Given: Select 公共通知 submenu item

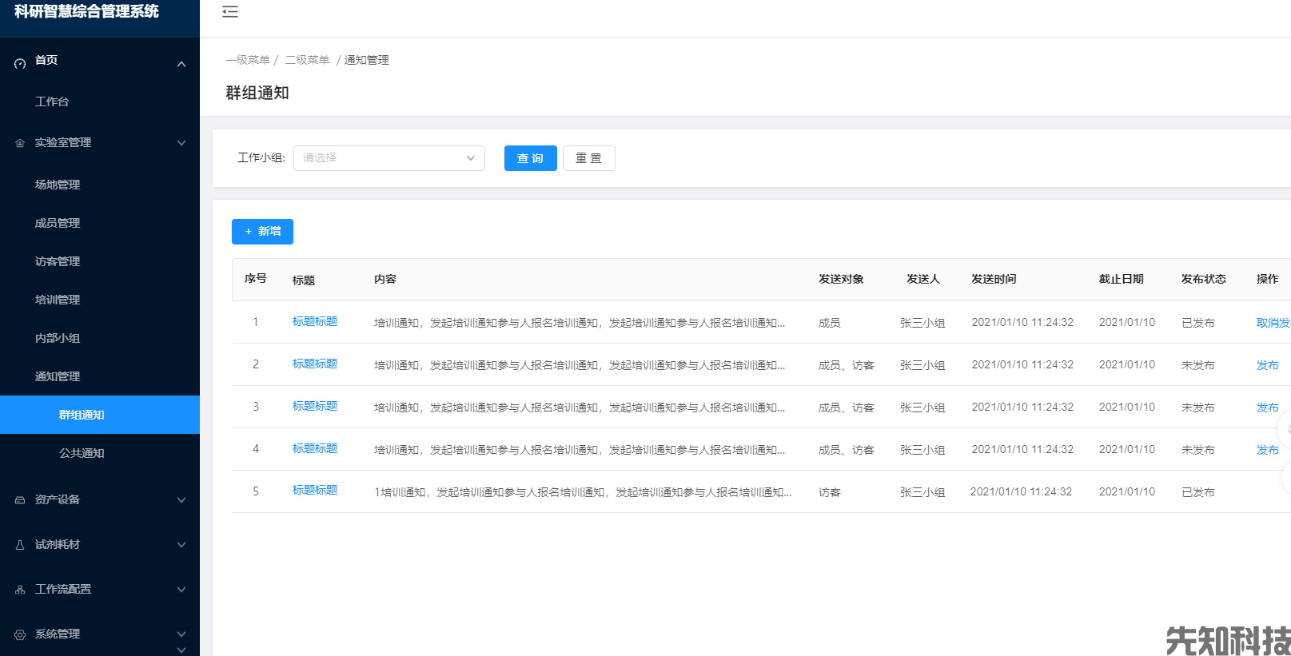Looking at the screenshot, I should pos(82,453).
